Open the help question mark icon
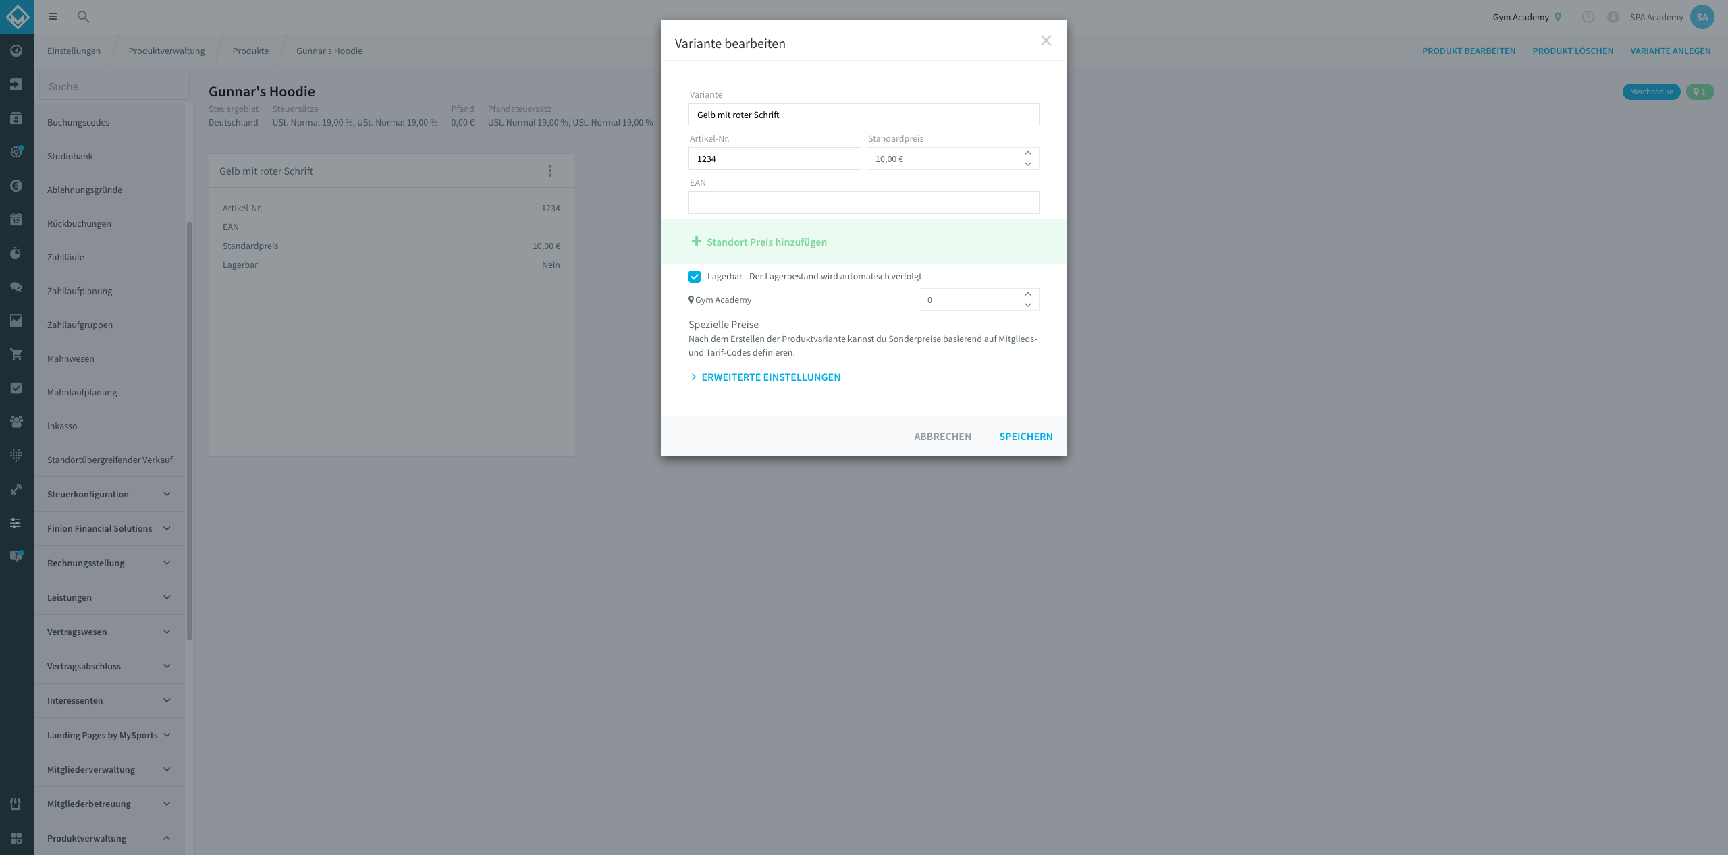The image size is (1728, 855). [1588, 17]
